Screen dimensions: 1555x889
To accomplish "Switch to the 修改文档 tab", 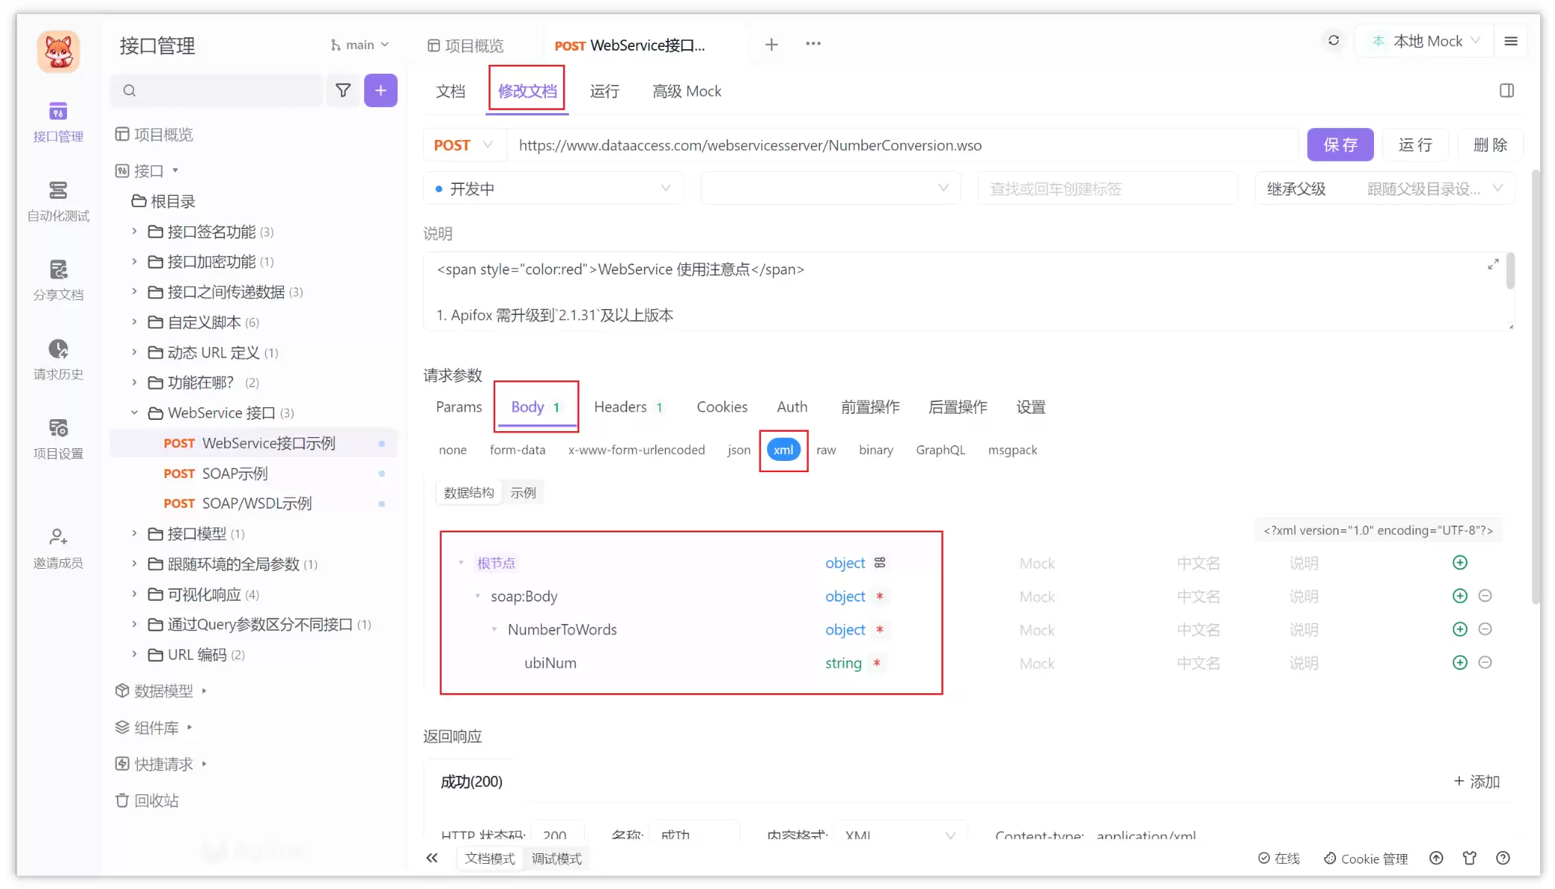I will point(527,92).
